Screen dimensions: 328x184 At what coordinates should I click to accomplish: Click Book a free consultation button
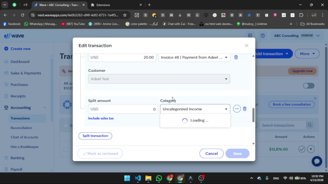[292, 104]
